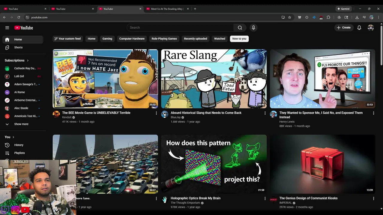Select the Home filter chip
The height and width of the screenshot is (215, 383).
92,39
